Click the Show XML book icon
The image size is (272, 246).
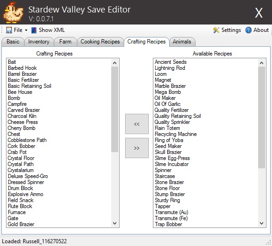[34, 30]
